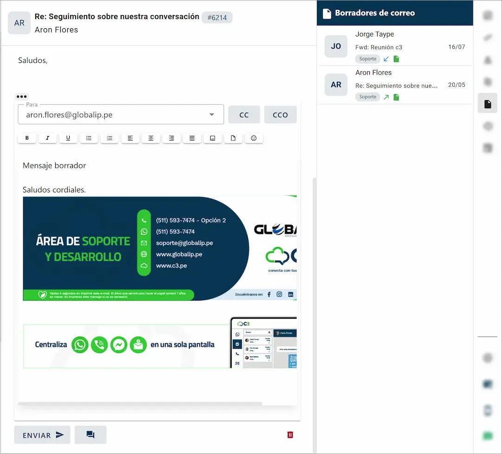The height and width of the screenshot is (454, 502).
Task: Open the emoji picker
Action: [254, 138]
